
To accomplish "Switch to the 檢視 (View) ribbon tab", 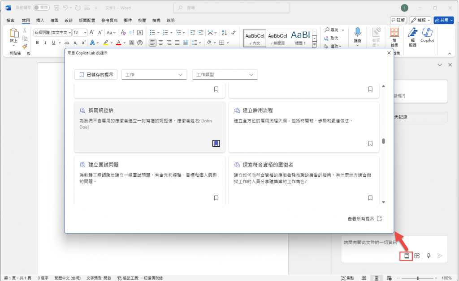I will (x=156, y=21).
